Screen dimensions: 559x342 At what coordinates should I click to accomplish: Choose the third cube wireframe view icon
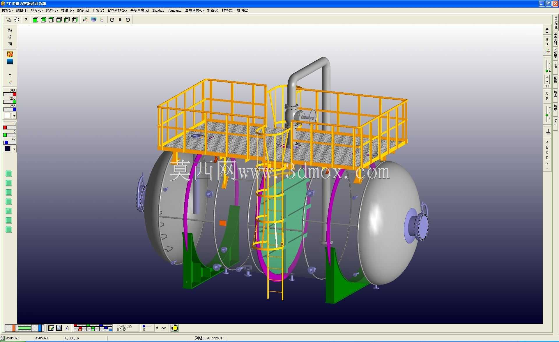point(51,20)
